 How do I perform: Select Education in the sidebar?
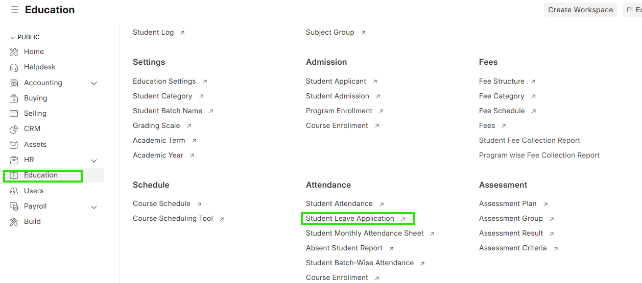click(41, 175)
